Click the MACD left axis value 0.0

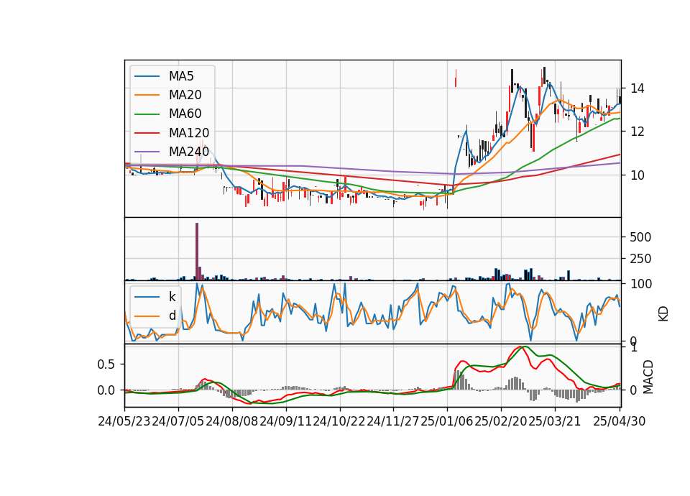click(x=106, y=390)
